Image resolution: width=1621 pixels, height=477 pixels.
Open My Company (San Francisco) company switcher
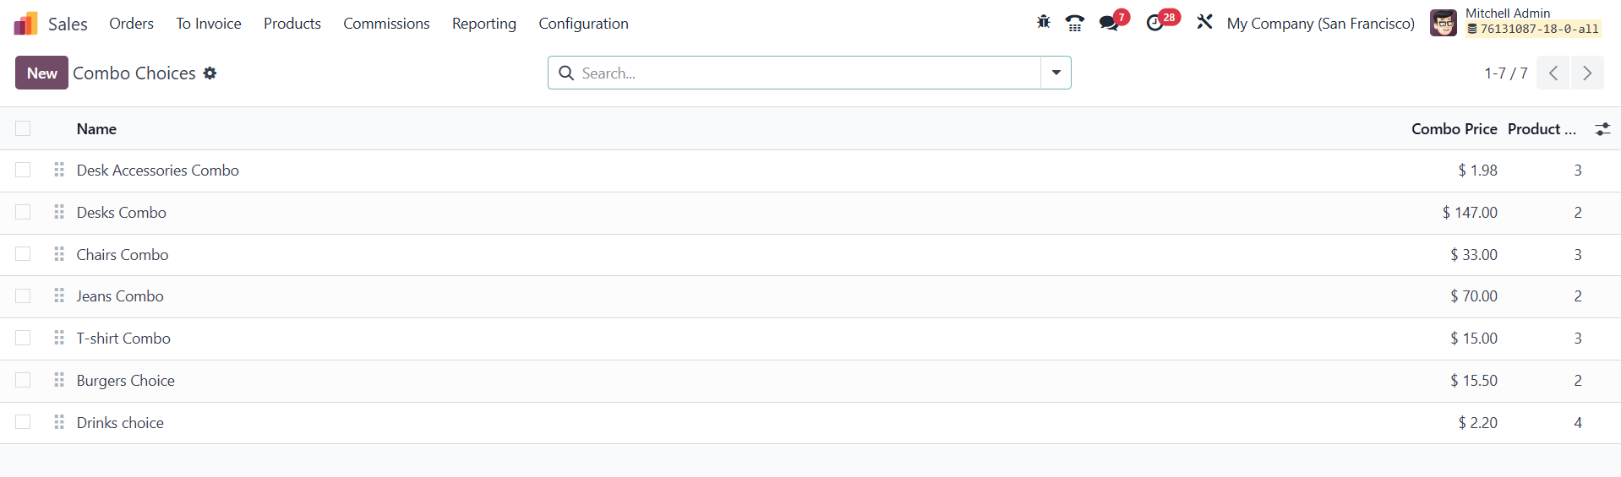1320,24
